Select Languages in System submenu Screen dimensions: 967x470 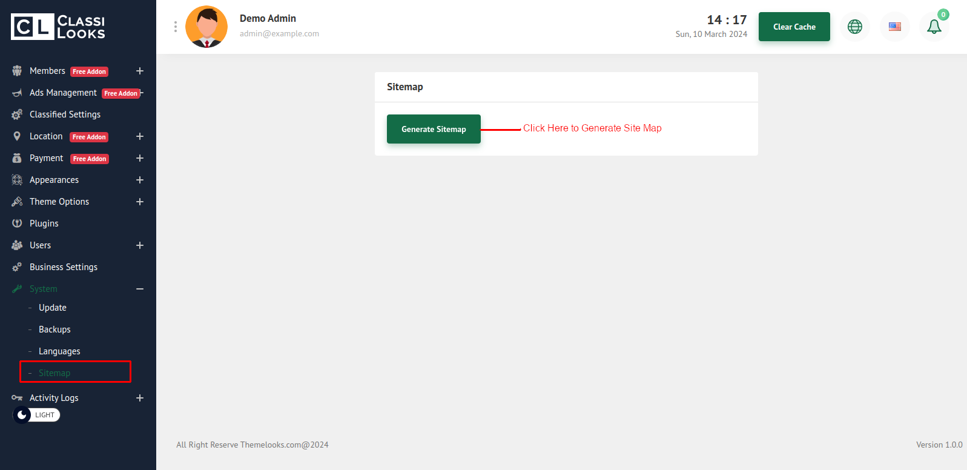59,351
